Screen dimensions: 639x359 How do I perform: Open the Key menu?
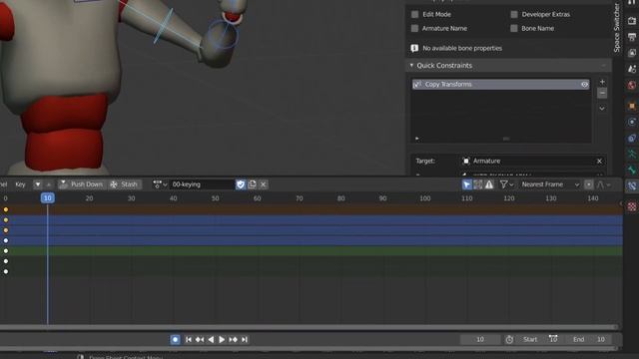click(20, 184)
